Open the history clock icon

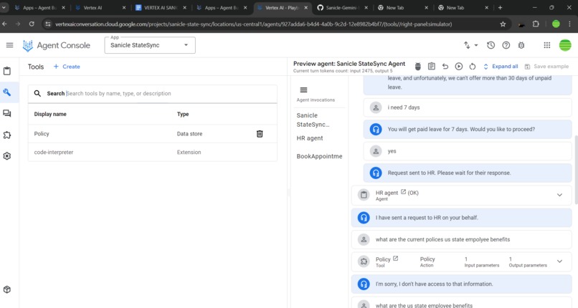click(491, 45)
